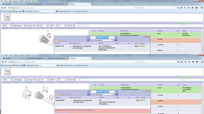This screenshot has width=204, height=114.
Task: Go to home page from bottom window toolbar
Action: (189, 62)
